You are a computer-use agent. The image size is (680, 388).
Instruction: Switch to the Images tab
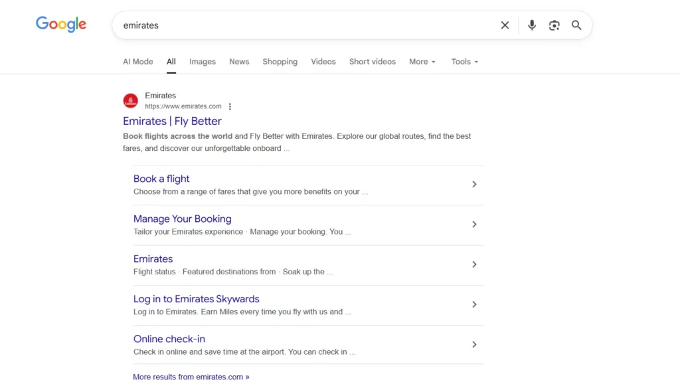[202, 61]
